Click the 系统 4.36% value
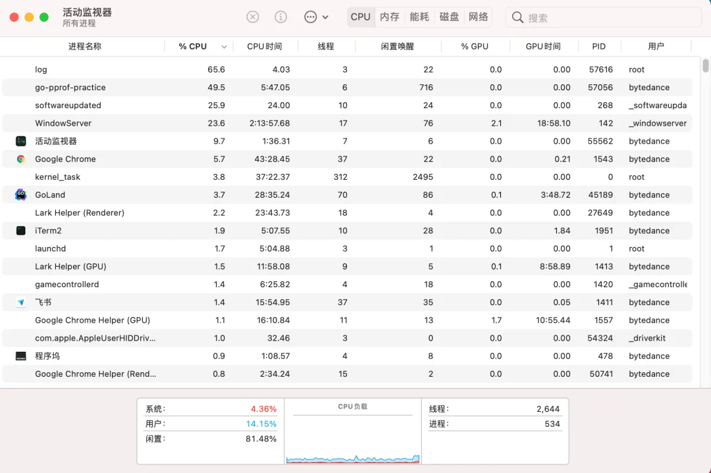Image resolution: width=711 pixels, height=473 pixels. (x=263, y=409)
